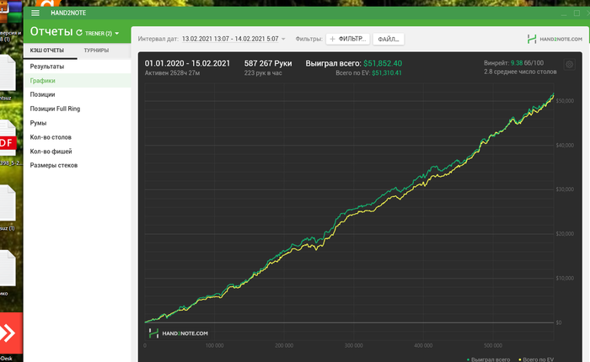The image size is (590, 362).
Task: Click the Активен 2628ч 27м text
Action: click(172, 73)
